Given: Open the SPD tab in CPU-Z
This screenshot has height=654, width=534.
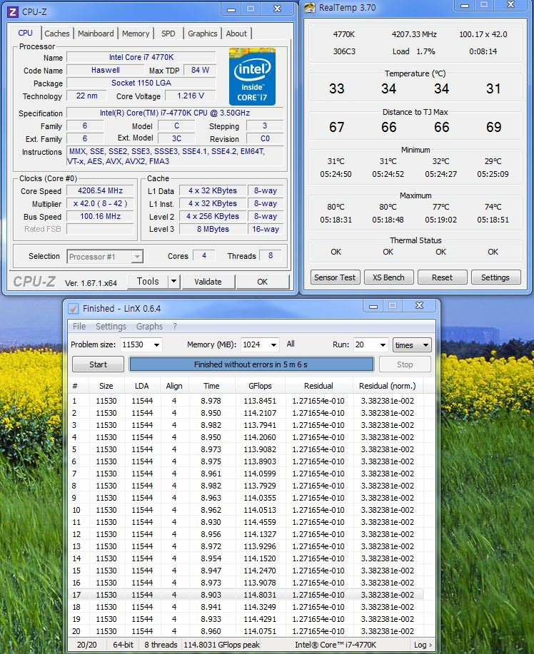Looking at the screenshot, I should [168, 34].
